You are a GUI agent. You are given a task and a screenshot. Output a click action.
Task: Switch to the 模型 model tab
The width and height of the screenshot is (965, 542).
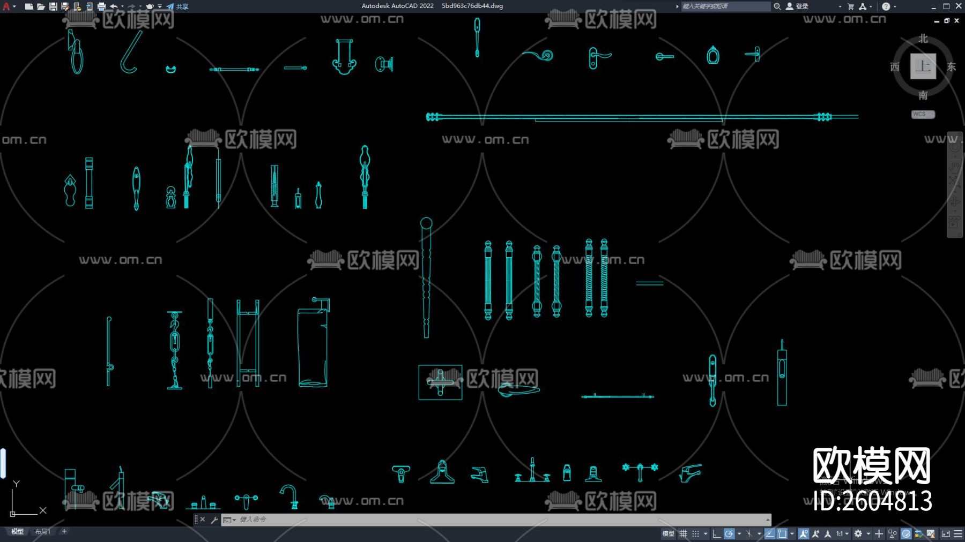pos(18,531)
